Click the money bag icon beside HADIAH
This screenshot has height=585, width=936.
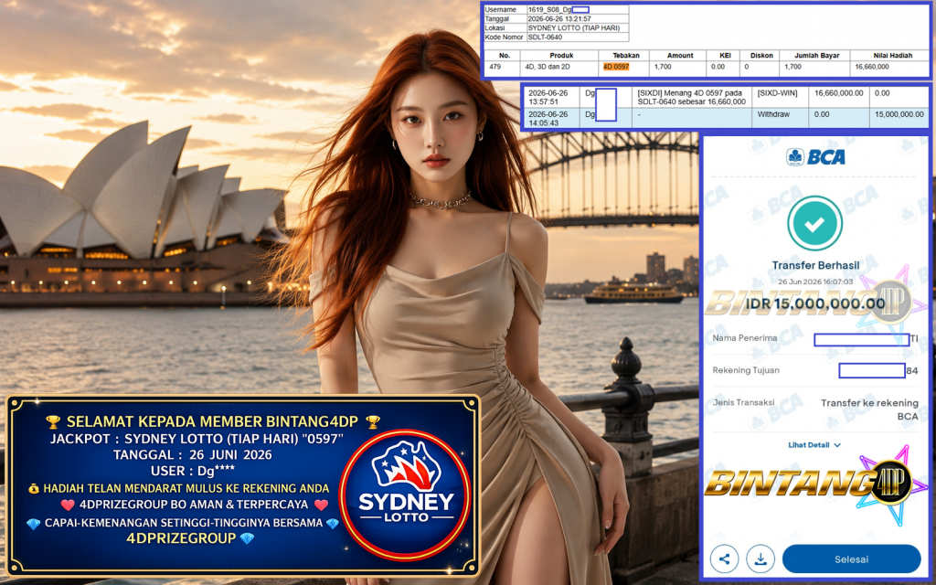34,488
